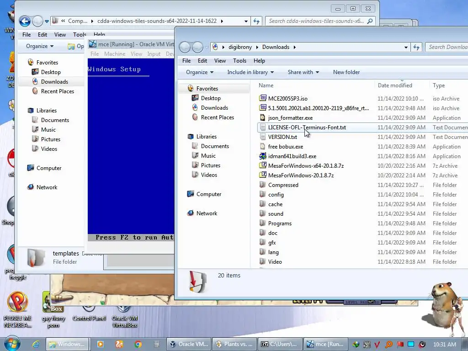Expand address history dropdown in Downloads window
The height and width of the screenshot is (351, 468).
click(x=406, y=47)
